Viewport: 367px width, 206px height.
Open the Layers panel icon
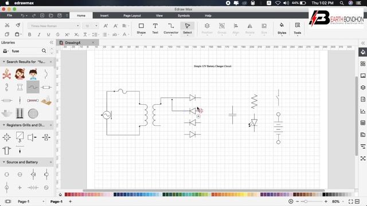[x=363, y=88]
